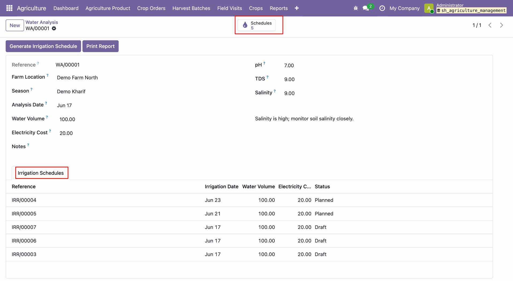The height and width of the screenshot is (281, 513).
Task: Click the Print Report button
Action: [100, 46]
